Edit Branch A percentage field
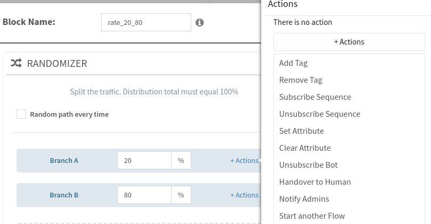The width and height of the screenshot is (431, 224). [x=144, y=160]
